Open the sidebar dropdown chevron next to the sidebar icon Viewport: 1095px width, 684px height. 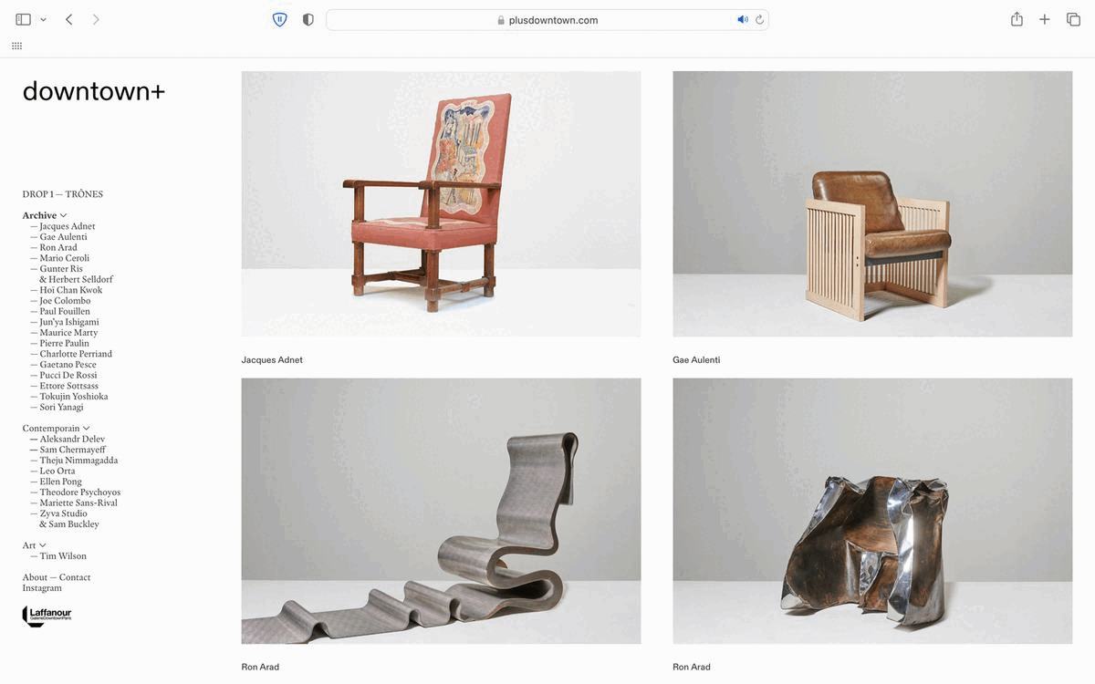(x=43, y=19)
